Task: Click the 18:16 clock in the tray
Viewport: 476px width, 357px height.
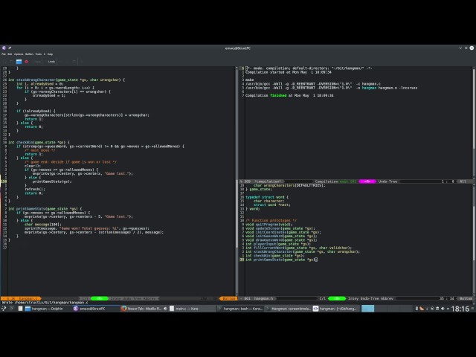Action: [x=460, y=309]
